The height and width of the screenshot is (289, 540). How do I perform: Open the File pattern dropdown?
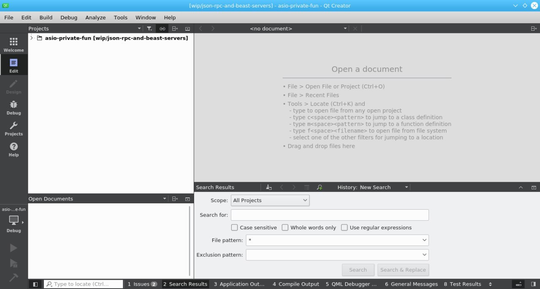coord(424,240)
